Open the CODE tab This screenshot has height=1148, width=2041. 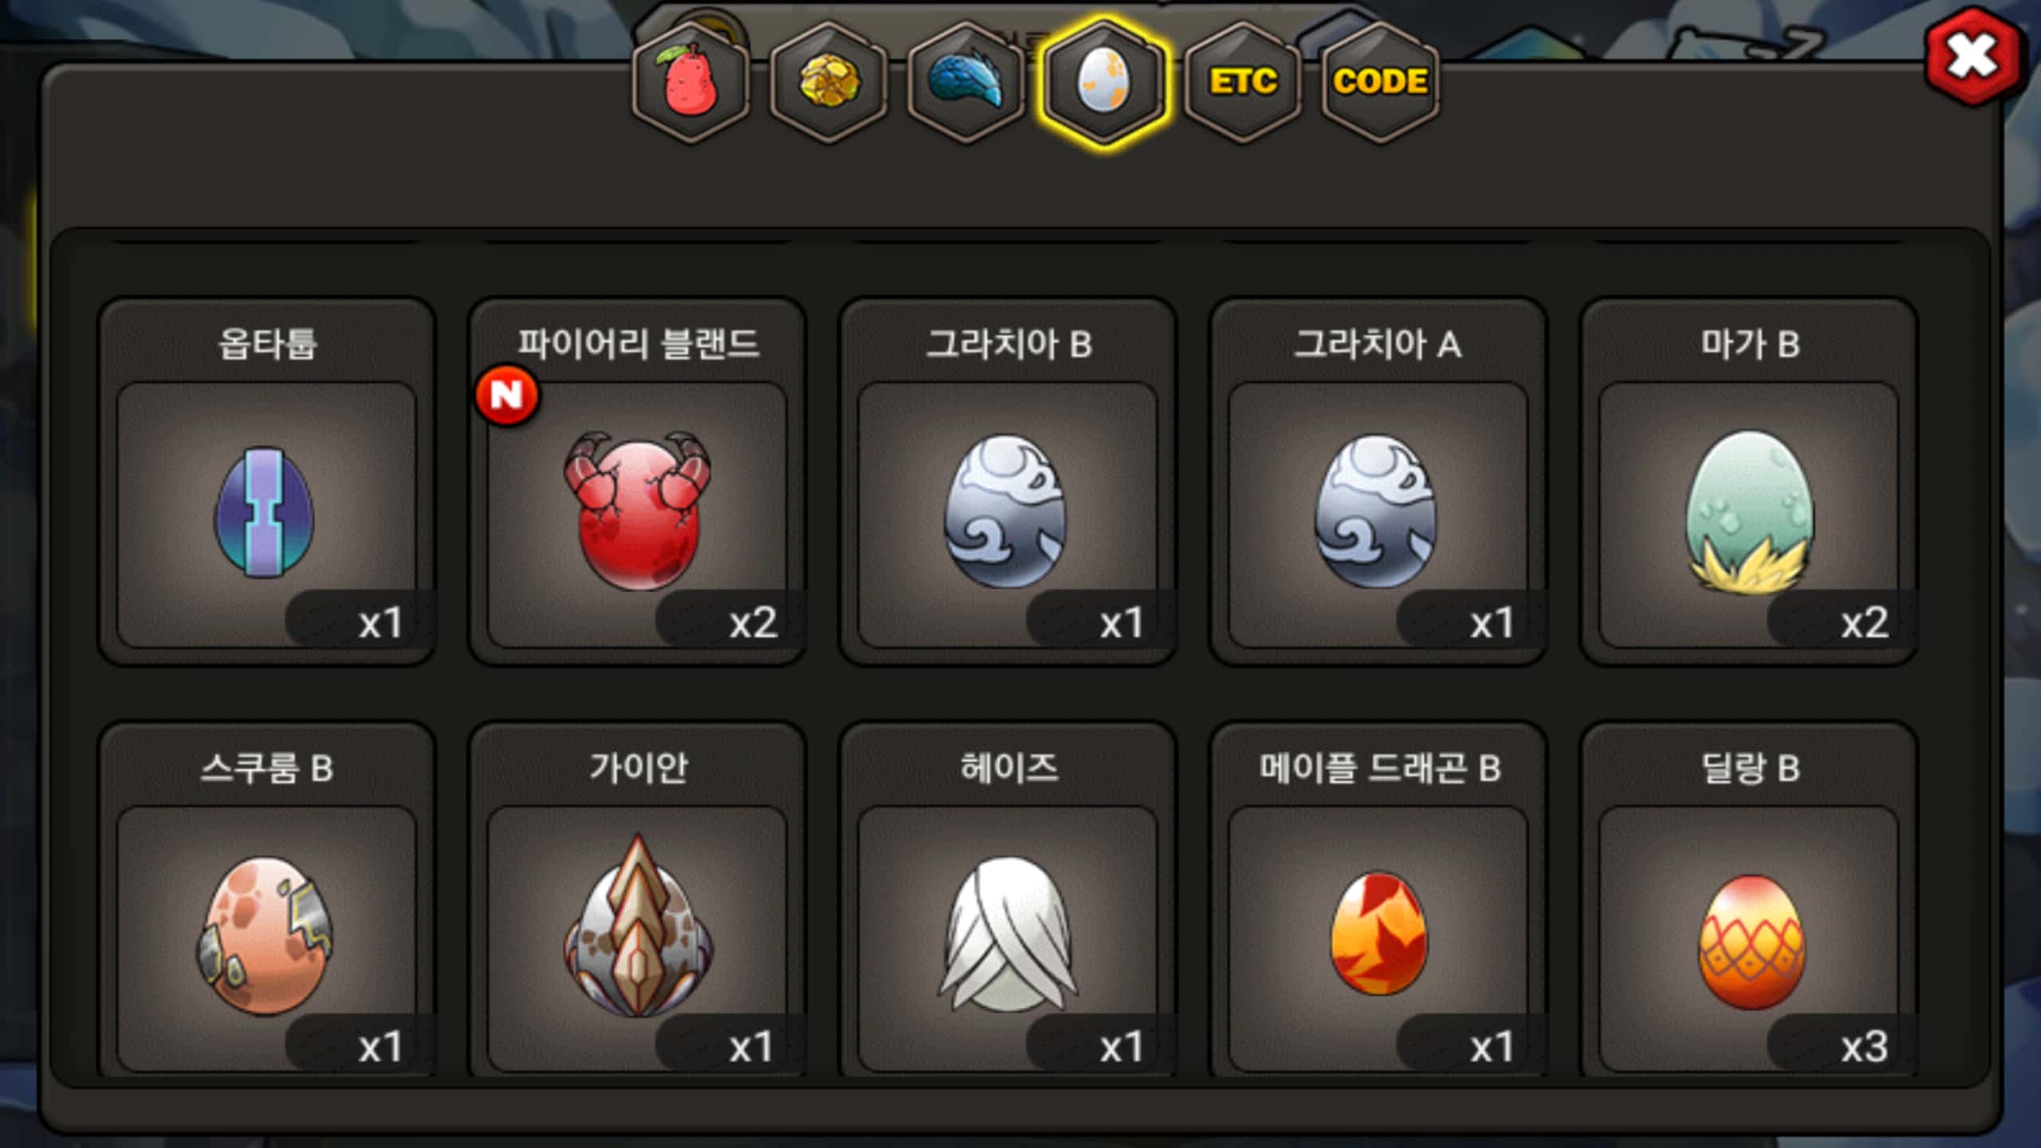1380,83
